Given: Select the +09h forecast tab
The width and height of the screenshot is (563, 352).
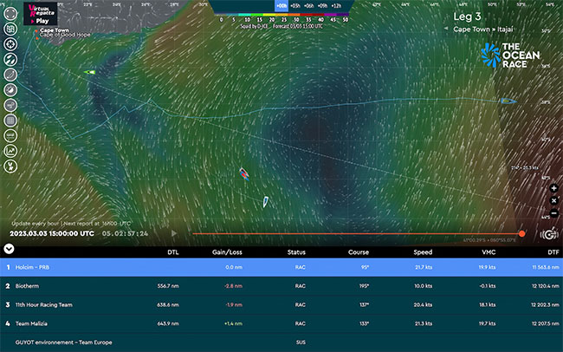Looking at the screenshot, I should pos(322,6).
